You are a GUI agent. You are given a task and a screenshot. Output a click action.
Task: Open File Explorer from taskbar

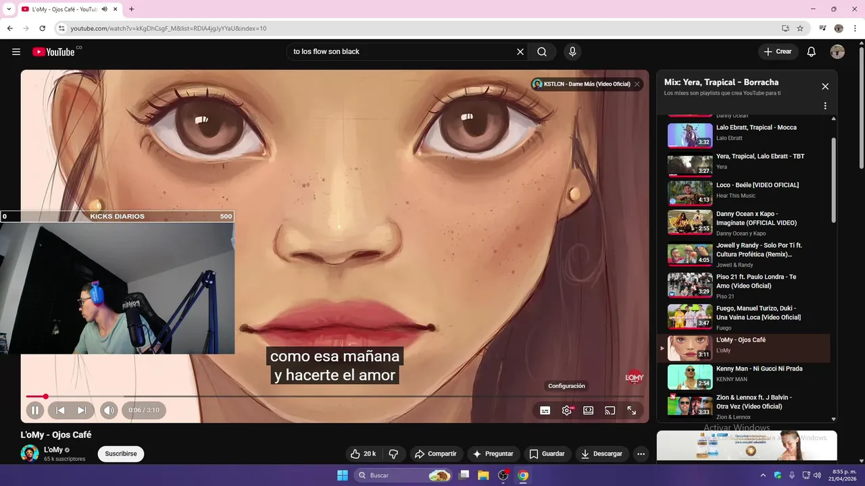pyautogui.click(x=483, y=475)
